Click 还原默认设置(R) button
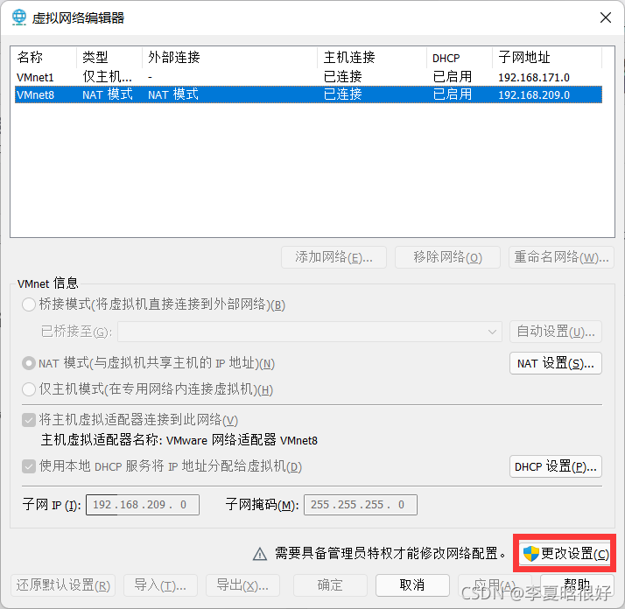This screenshot has width=625, height=609. [63, 585]
